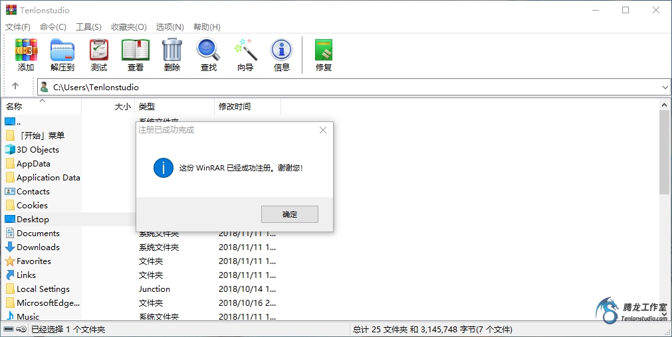Click the key icon in the status bar

(21, 329)
